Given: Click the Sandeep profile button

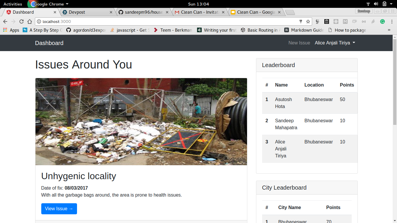Looking at the screenshot, I should (x=364, y=11).
